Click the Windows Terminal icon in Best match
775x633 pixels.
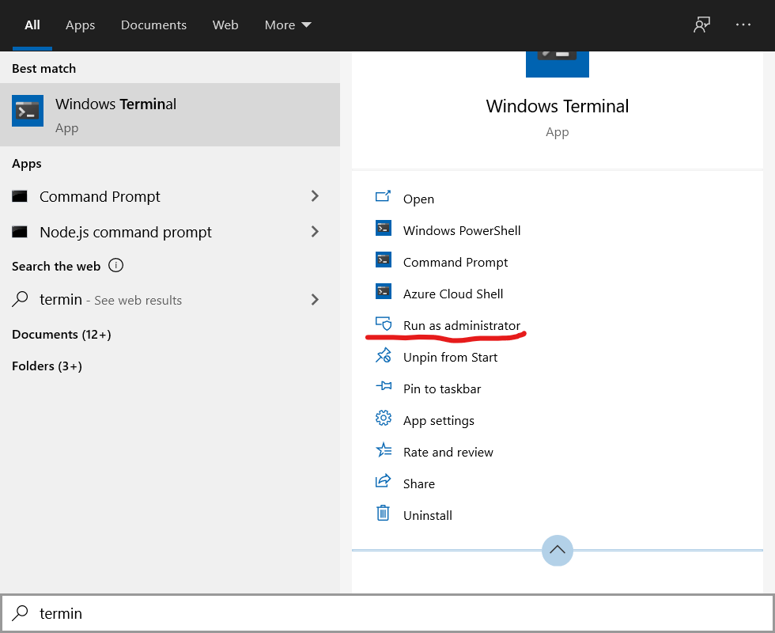point(28,111)
